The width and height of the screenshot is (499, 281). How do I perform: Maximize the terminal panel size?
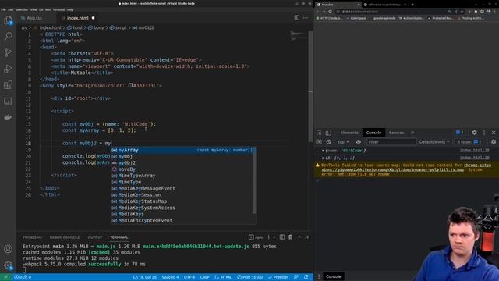coord(299,237)
